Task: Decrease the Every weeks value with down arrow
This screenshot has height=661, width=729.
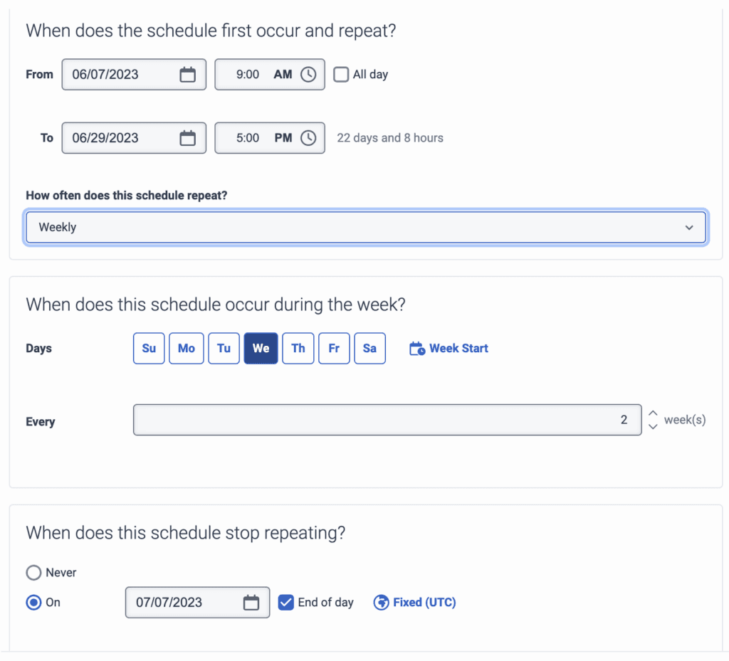Action: [653, 427]
